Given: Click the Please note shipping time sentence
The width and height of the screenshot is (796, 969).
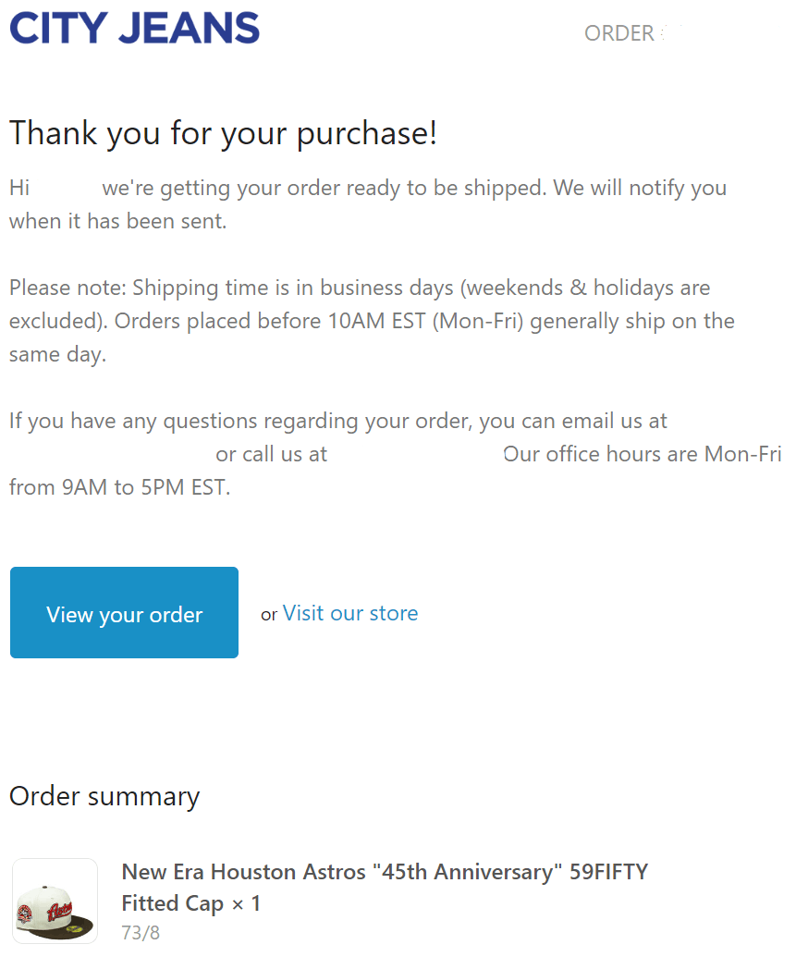Looking at the screenshot, I should [372, 321].
